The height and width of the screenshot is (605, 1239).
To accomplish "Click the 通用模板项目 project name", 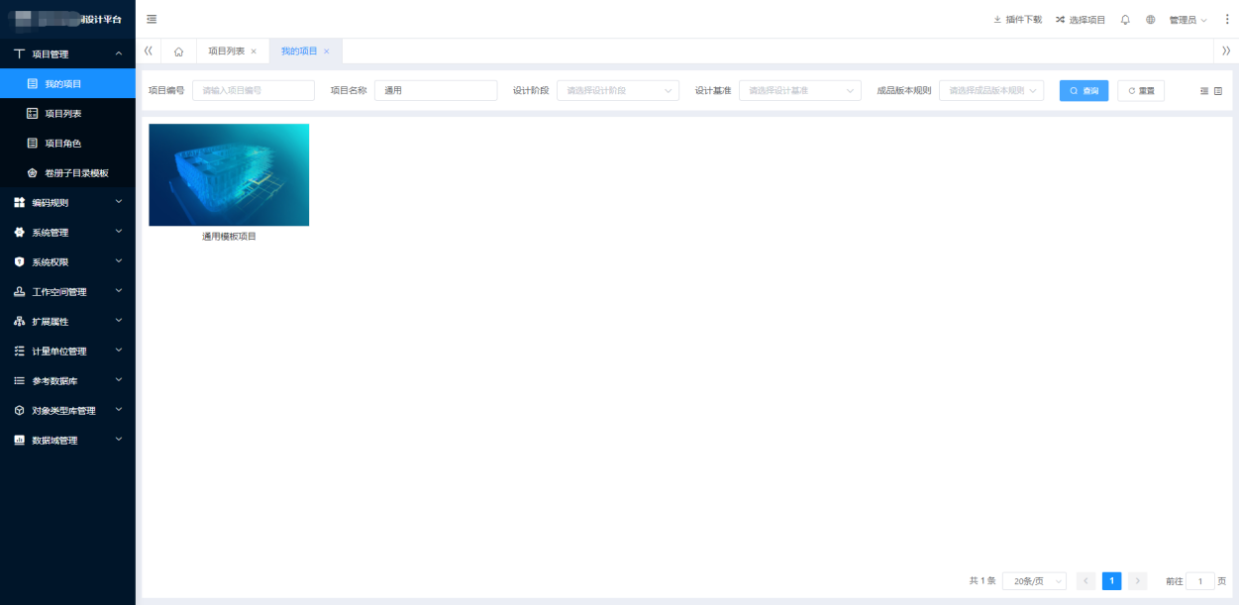I will point(229,237).
